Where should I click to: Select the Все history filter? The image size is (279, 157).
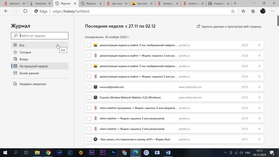coord(40,45)
